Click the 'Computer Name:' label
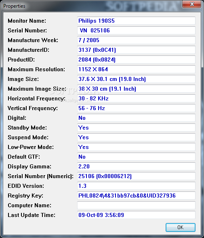 tap(29, 206)
